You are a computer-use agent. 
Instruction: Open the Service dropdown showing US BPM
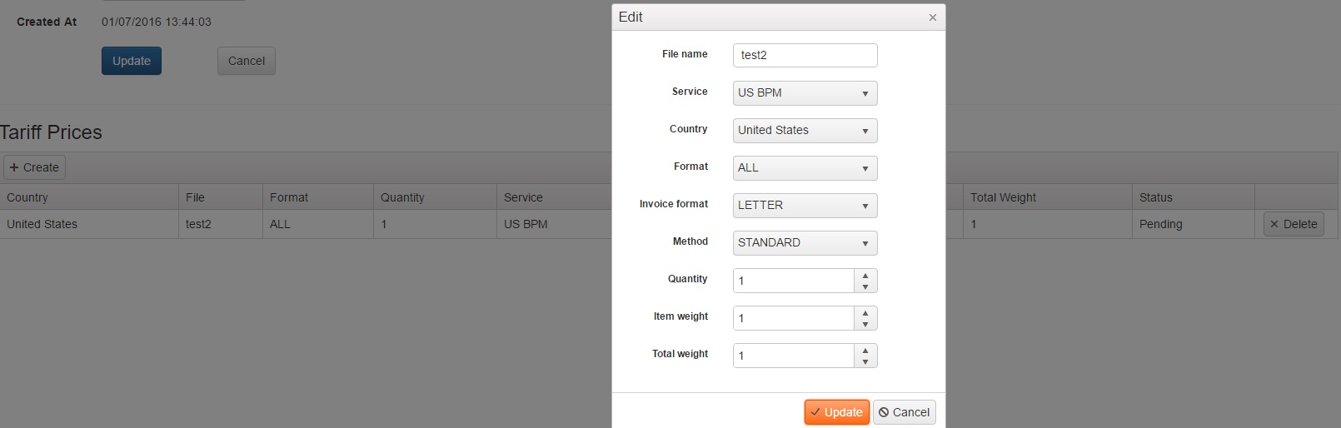805,93
